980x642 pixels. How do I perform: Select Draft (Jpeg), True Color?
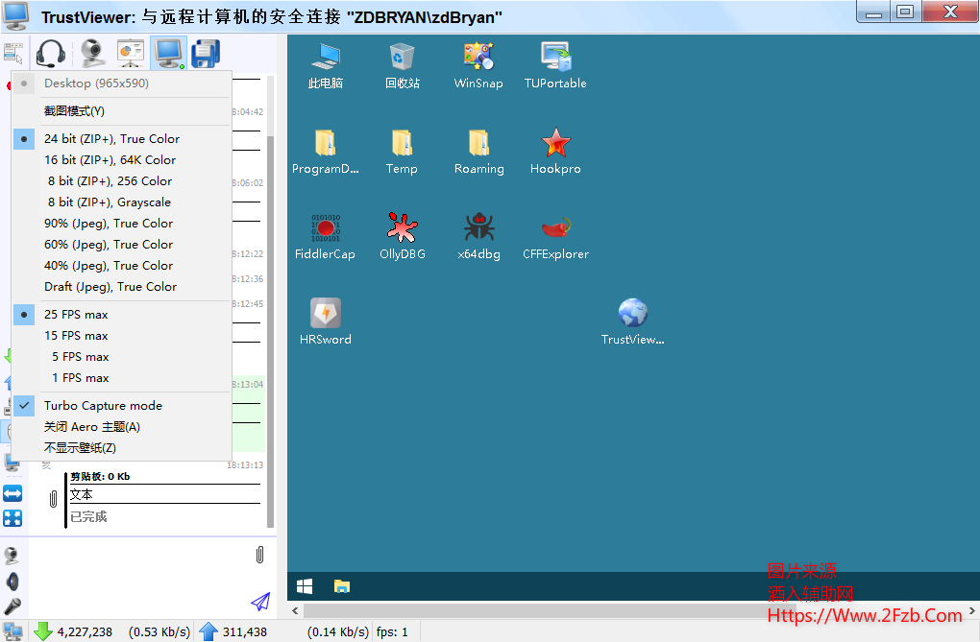tap(122, 287)
